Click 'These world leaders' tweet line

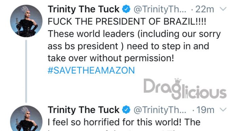134,34
